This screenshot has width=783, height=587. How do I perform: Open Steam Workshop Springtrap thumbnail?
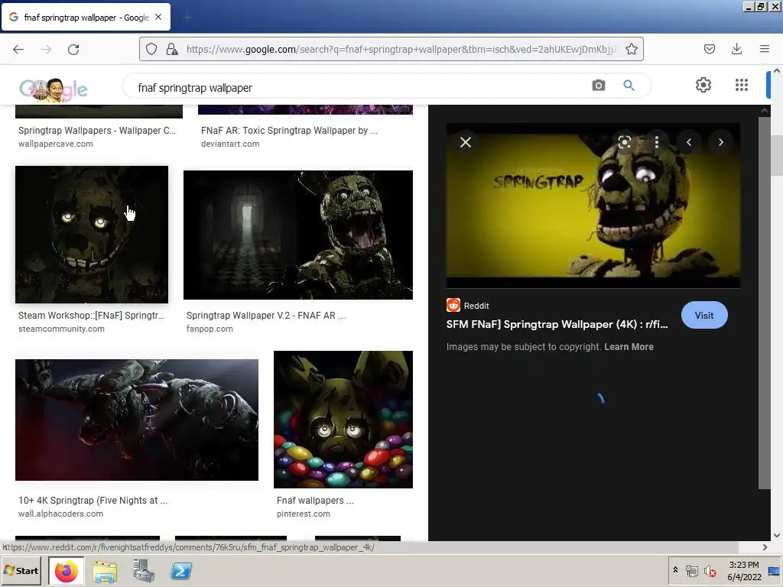92,235
